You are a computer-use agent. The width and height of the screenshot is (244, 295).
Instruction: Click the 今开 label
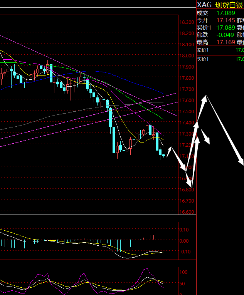tap(202, 20)
